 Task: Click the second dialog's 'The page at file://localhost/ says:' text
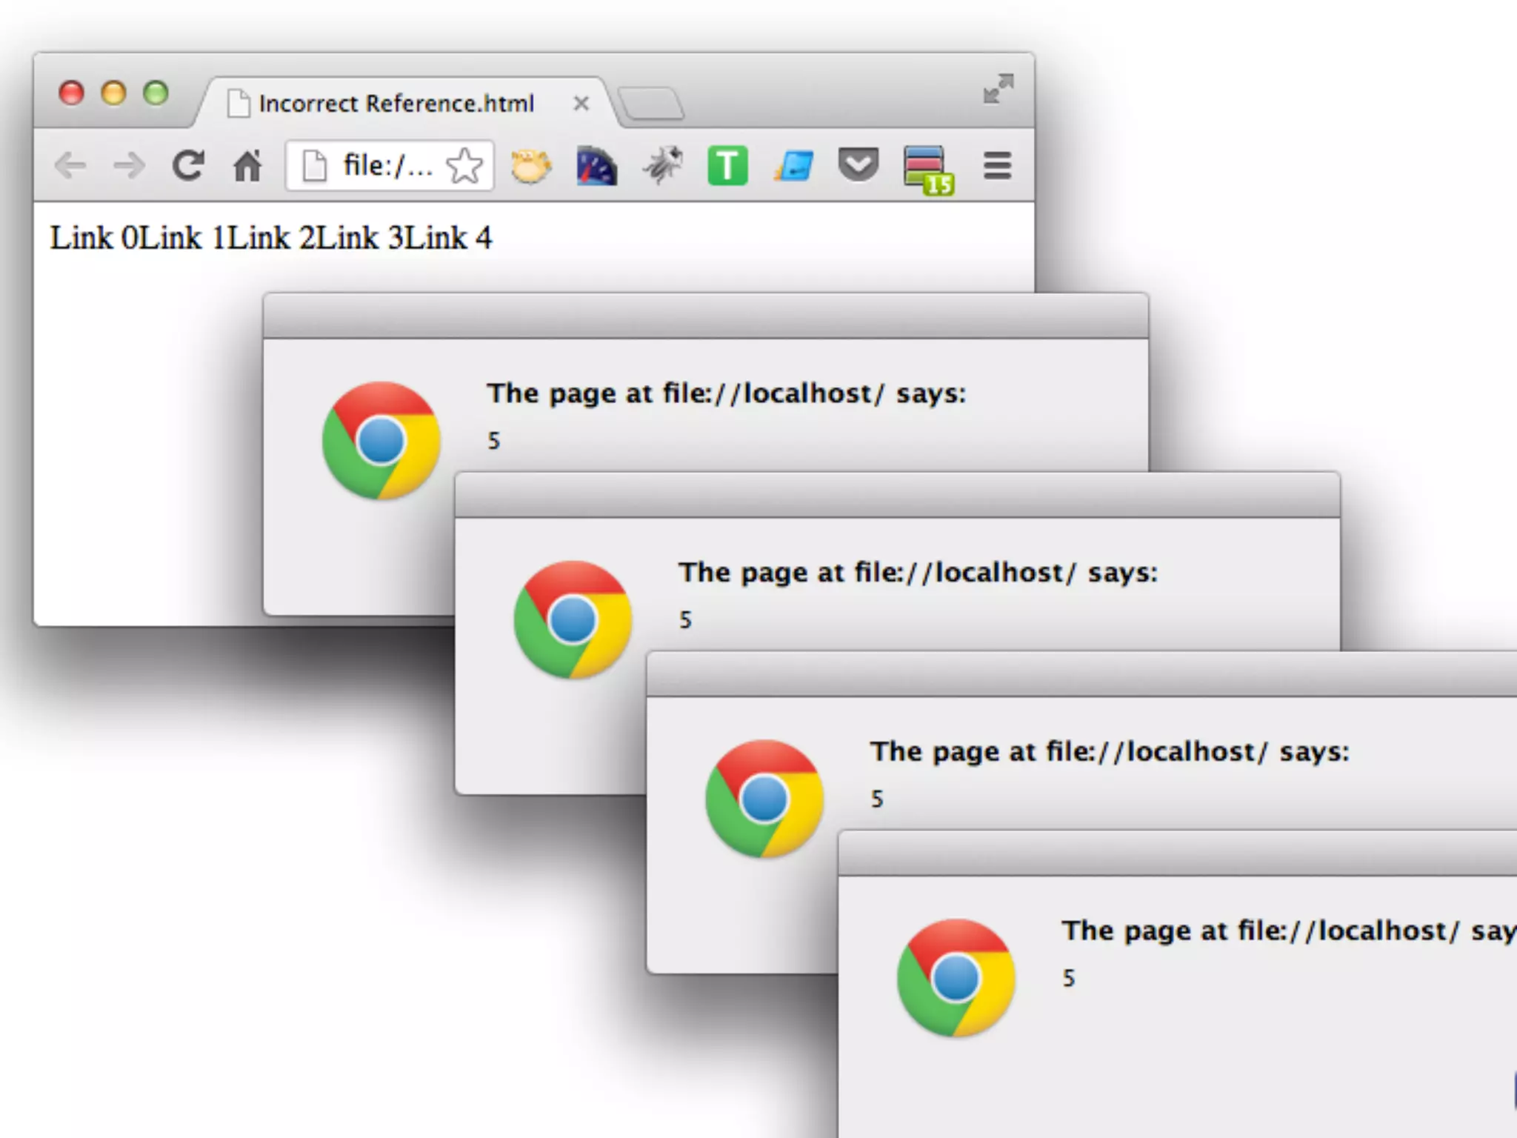click(x=918, y=573)
